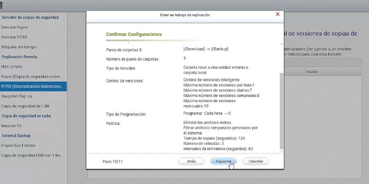Click the Paso 10/11 step indicator
369x184 pixels.
click(113, 162)
